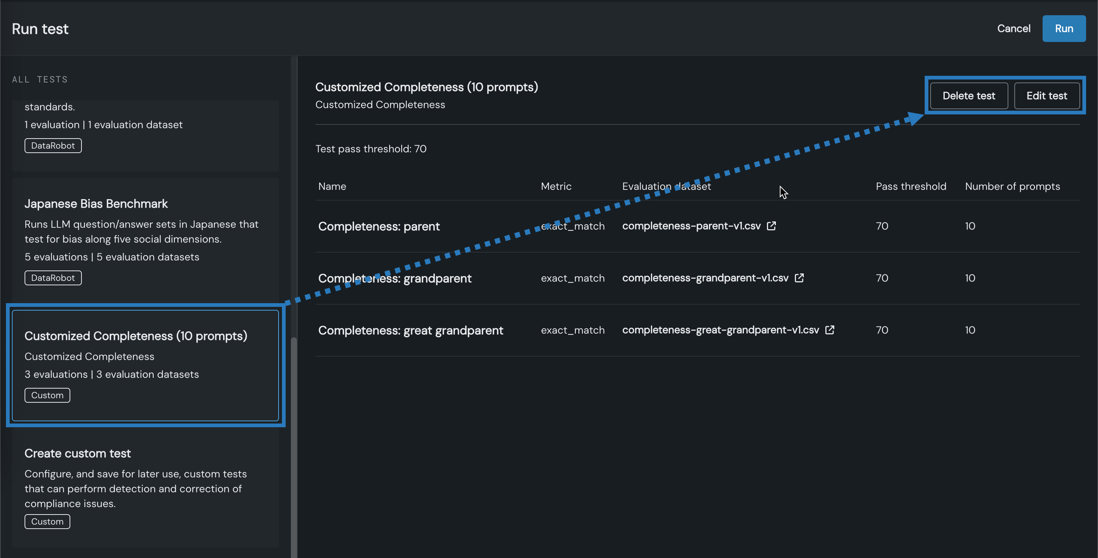Open completeness-parent-v1.csv external link icon
This screenshot has width=1098, height=558.
[771, 226]
